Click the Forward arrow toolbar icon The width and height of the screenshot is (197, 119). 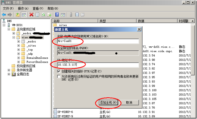click(x=10, y=15)
